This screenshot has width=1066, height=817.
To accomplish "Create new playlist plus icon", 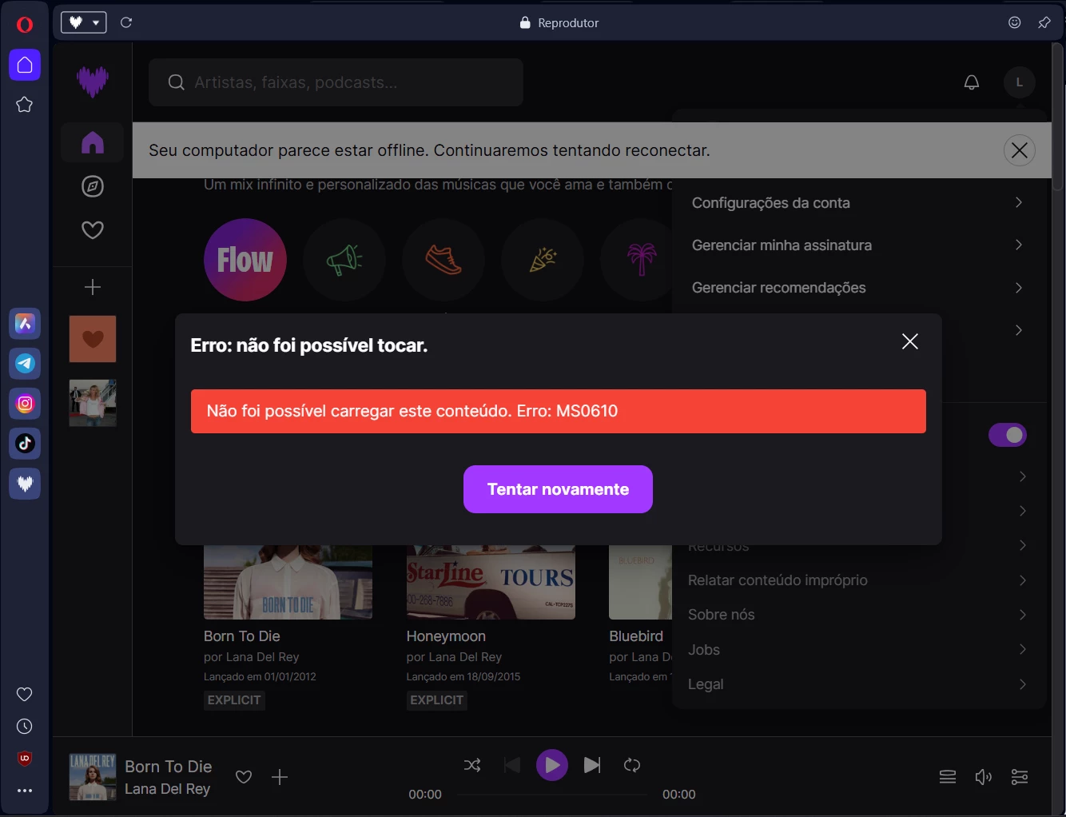I will click(93, 287).
